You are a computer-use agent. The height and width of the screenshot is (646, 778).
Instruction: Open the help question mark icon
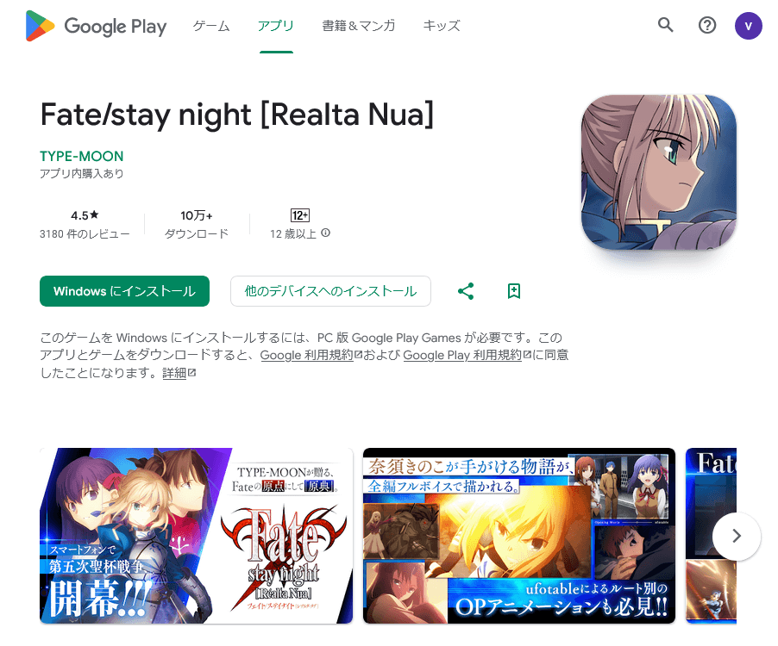(x=707, y=25)
